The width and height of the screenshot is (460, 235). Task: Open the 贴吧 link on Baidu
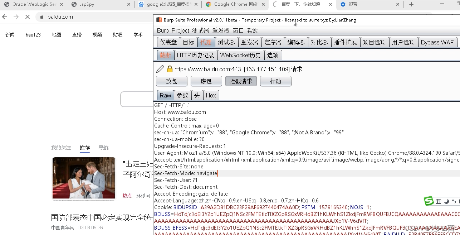(118, 35)
